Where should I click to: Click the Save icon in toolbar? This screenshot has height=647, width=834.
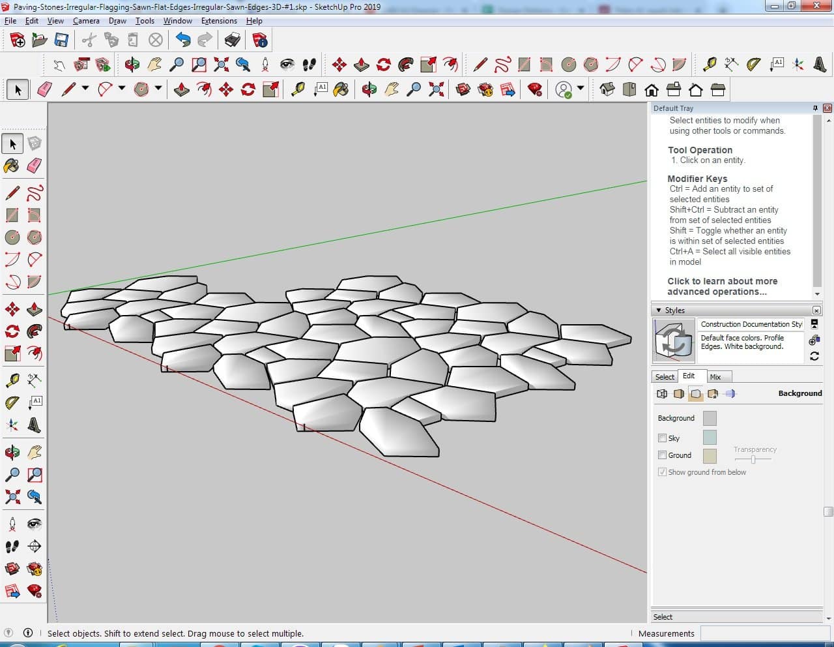pos(61,40)
